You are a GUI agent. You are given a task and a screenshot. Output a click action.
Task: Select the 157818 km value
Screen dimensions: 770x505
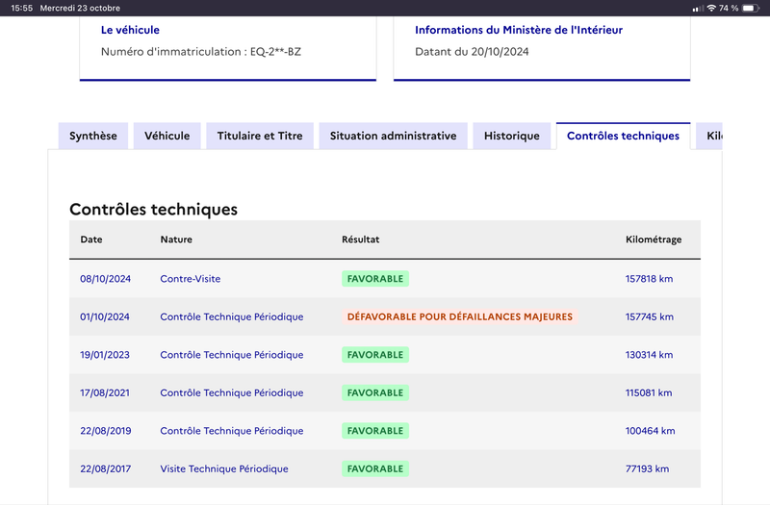click(649, 279)
